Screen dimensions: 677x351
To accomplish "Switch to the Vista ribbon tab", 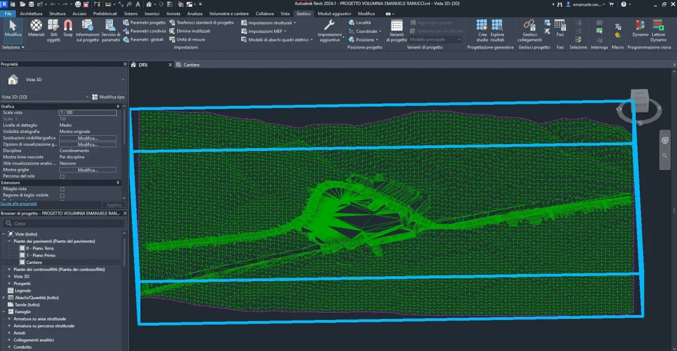I will pos(285,13).
